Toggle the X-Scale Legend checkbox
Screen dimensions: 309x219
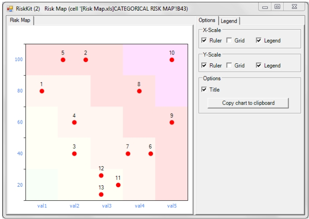click(x=259, y=40)
